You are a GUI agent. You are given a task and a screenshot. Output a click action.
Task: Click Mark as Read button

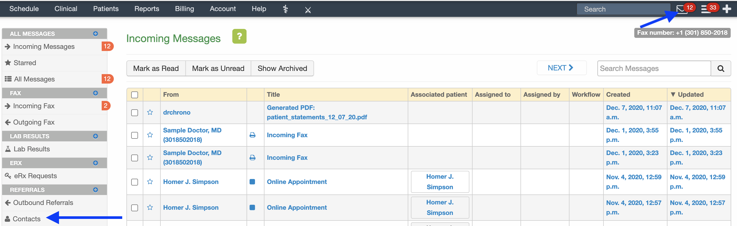click(156, 69)
